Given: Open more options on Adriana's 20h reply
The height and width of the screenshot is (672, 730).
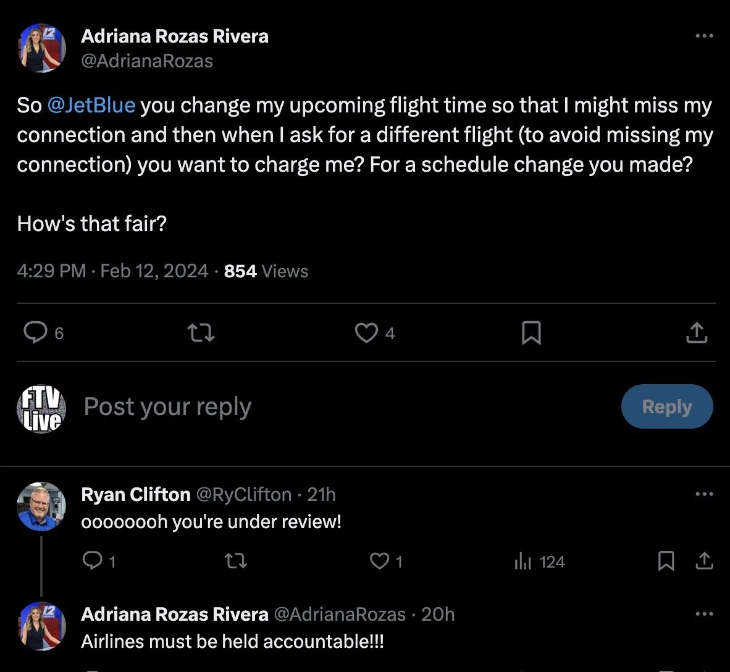Looking at the screenshot, I should click(x=704, y=614).
